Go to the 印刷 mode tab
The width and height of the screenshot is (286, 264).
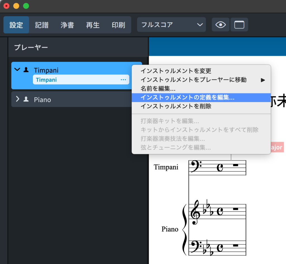click(118, 25)
